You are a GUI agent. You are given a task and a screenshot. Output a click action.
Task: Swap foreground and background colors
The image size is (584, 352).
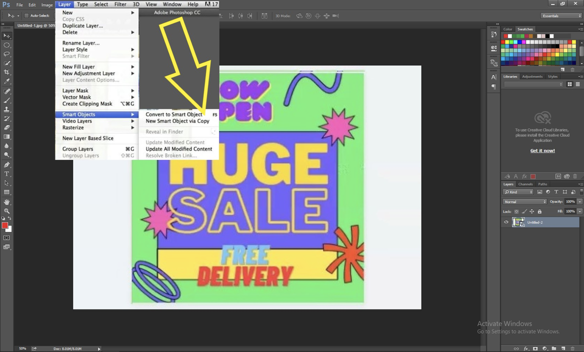9,218
